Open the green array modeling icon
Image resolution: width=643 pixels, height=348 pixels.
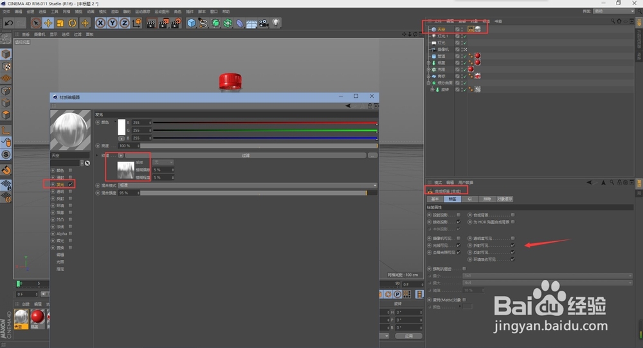pyautogui.click(x=228, y=23)
